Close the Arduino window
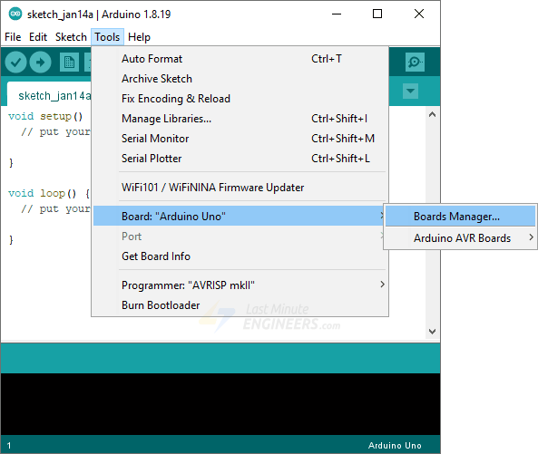 (x=419, y=14)
